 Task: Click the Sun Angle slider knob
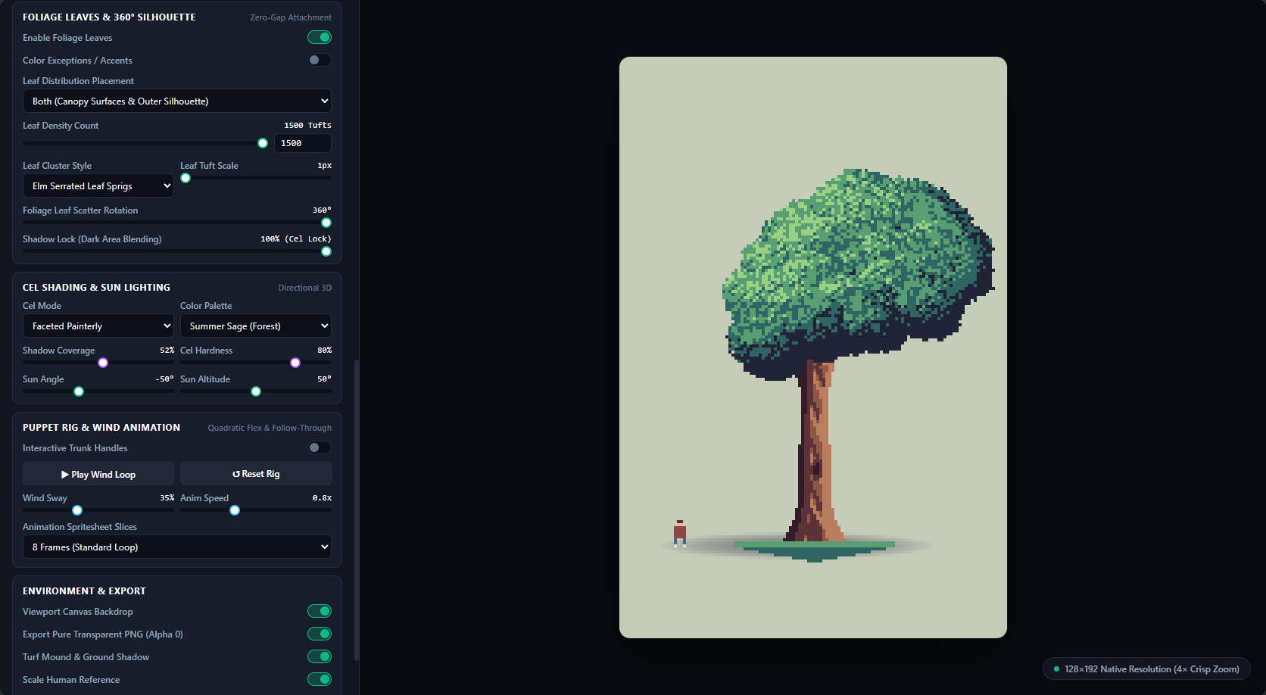pyautogui.click(x=79, y=391)
